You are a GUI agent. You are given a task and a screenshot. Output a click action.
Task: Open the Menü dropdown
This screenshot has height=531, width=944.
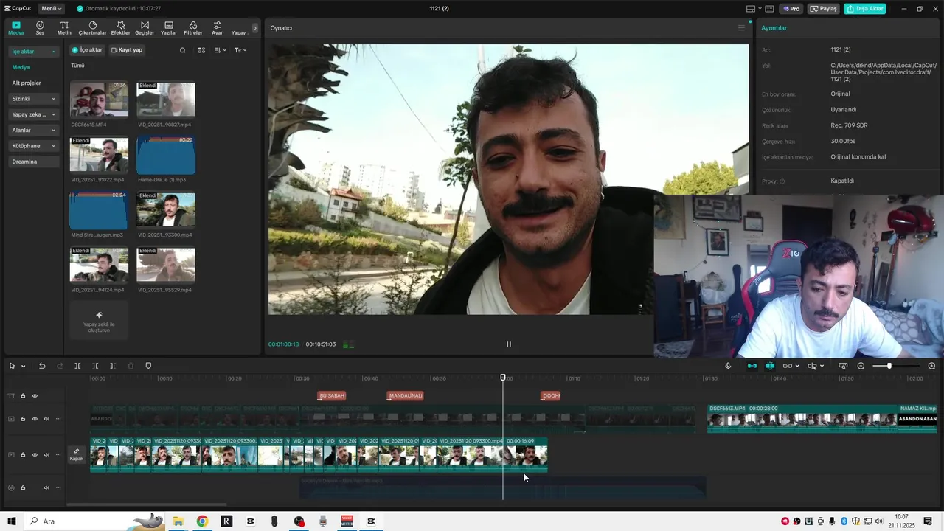(51, 8)
